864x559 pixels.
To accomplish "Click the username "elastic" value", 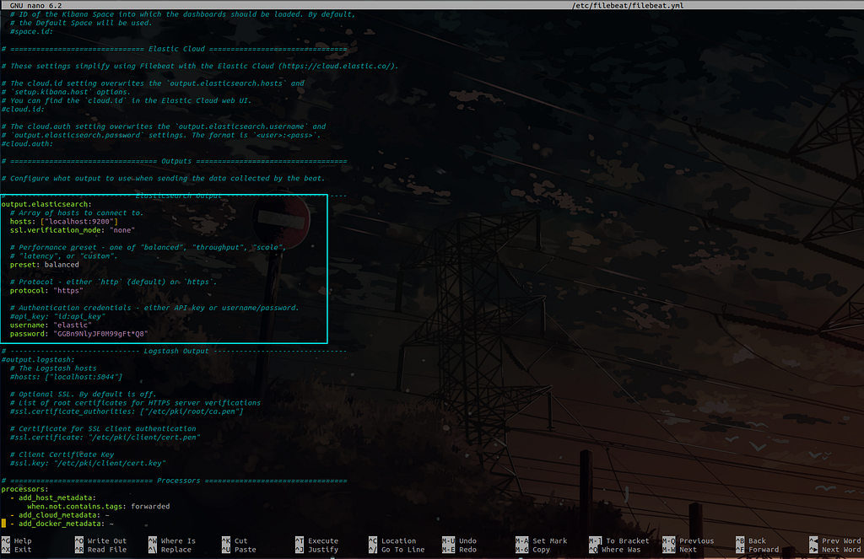I will 73,325.
